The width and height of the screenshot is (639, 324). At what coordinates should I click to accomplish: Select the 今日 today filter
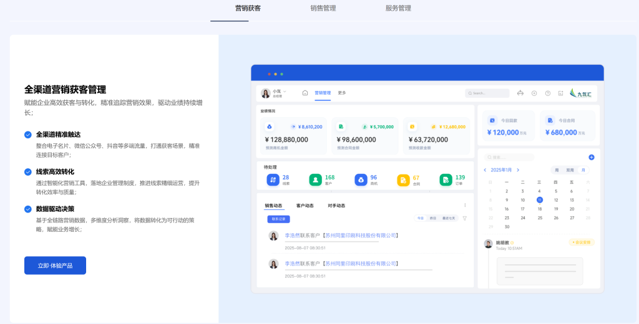tap(421, 218)
